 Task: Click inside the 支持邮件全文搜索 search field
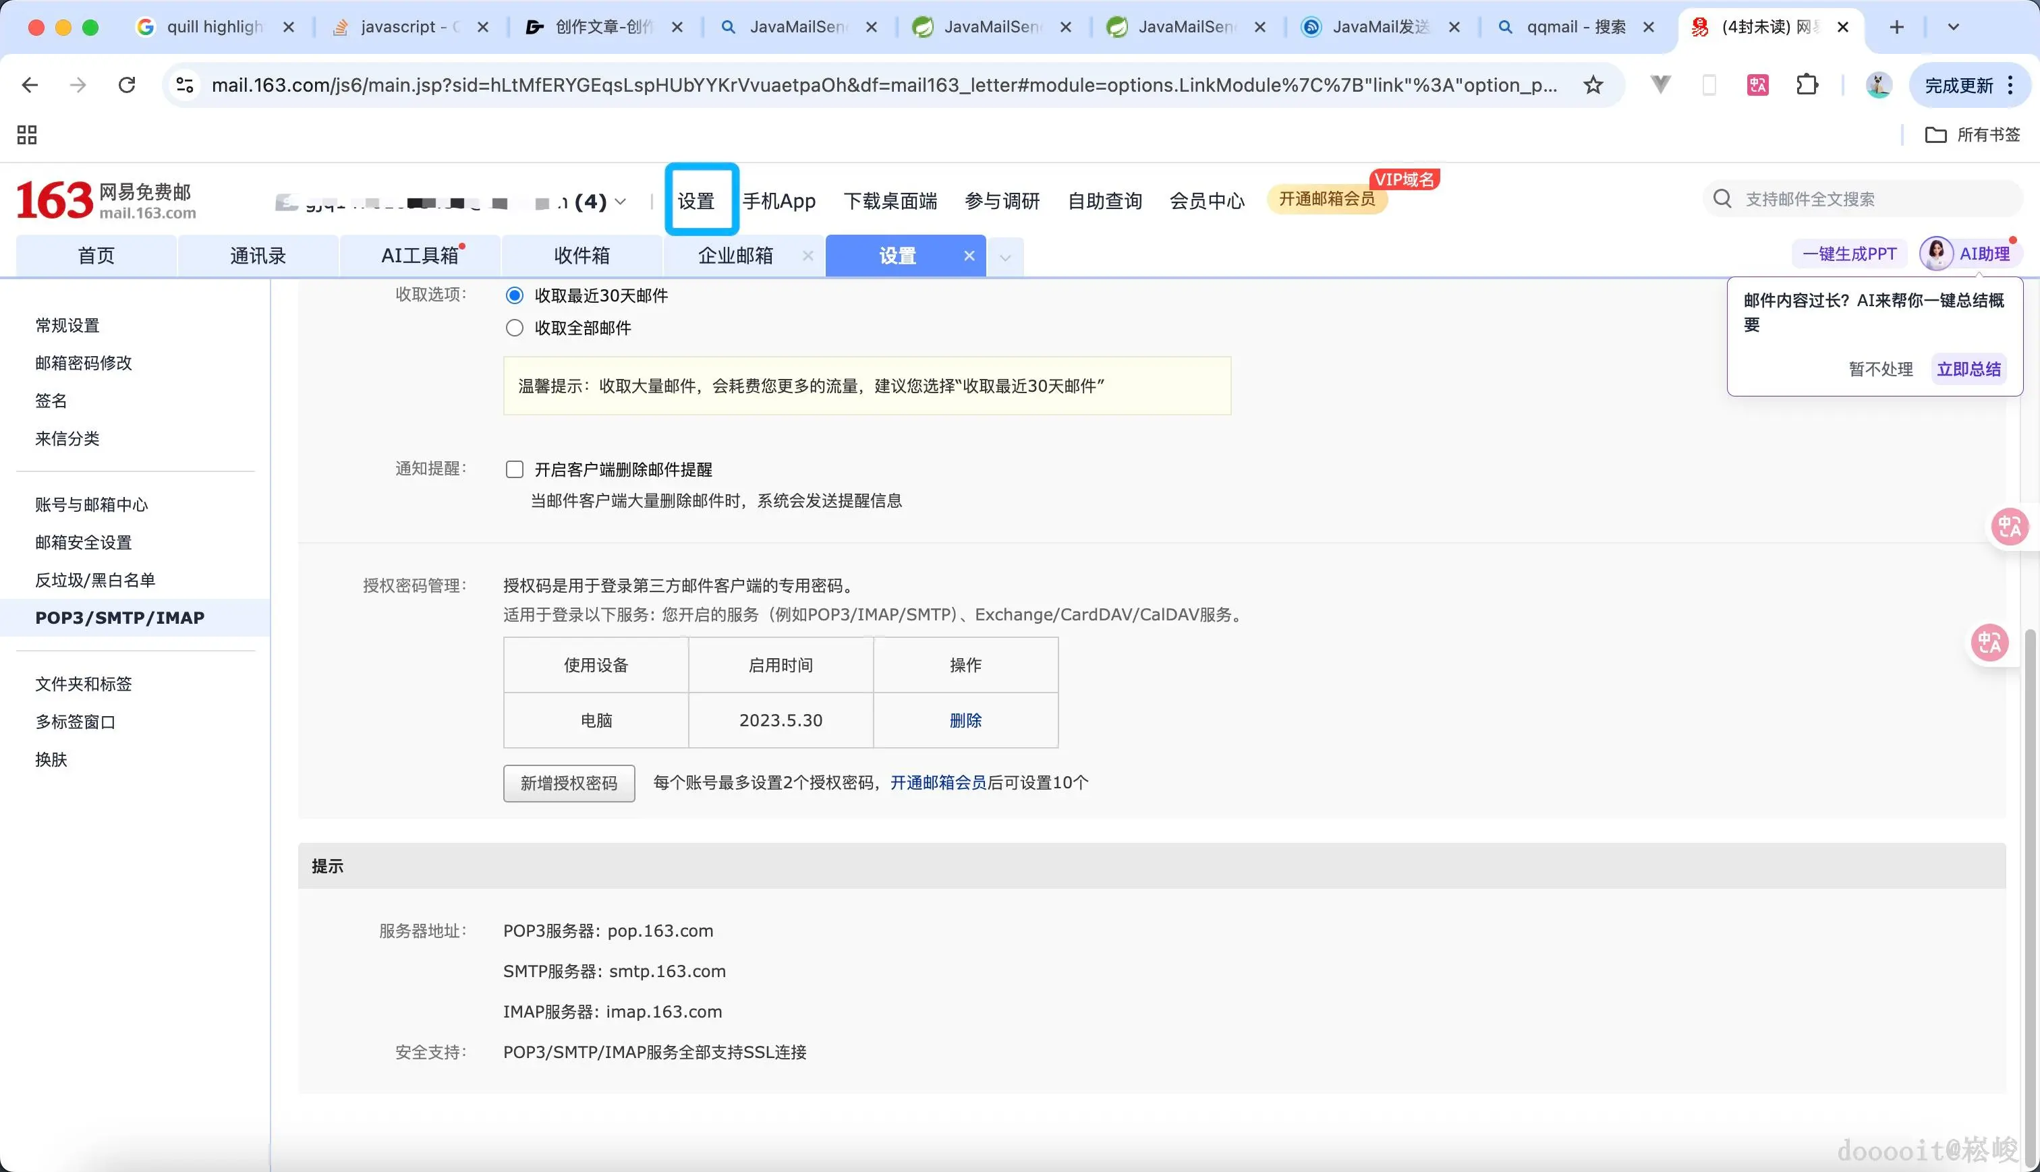pyautogui.click(x=1852, y=198)
